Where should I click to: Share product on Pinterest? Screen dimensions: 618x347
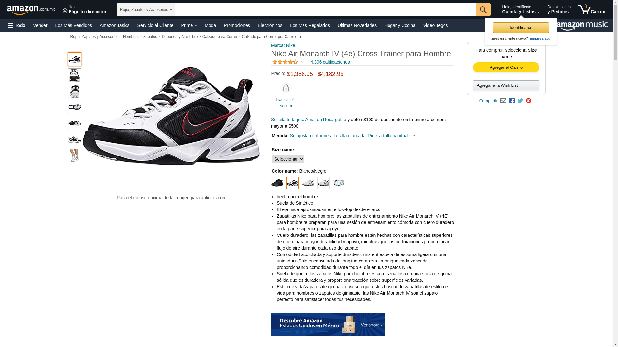tap(529, 101)
